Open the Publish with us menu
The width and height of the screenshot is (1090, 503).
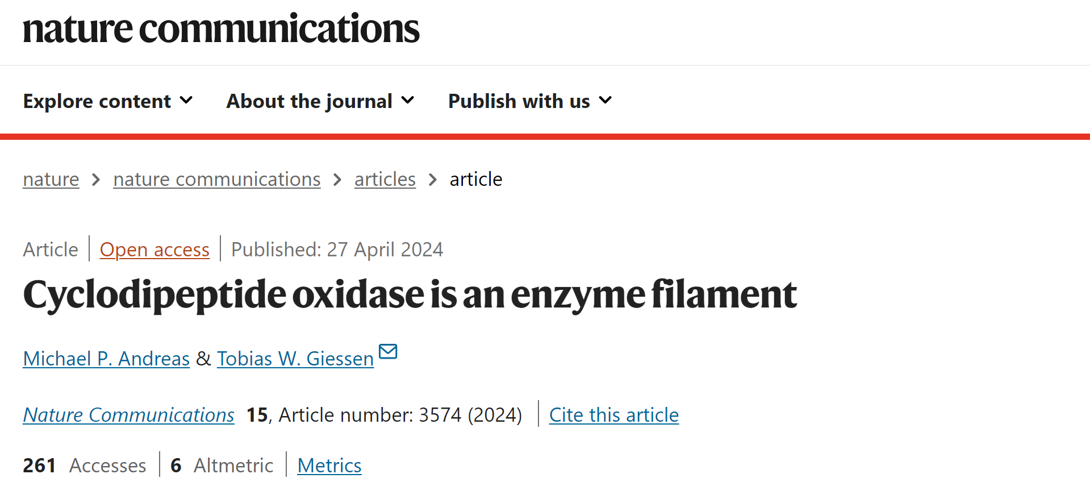[x=530, y=101]
